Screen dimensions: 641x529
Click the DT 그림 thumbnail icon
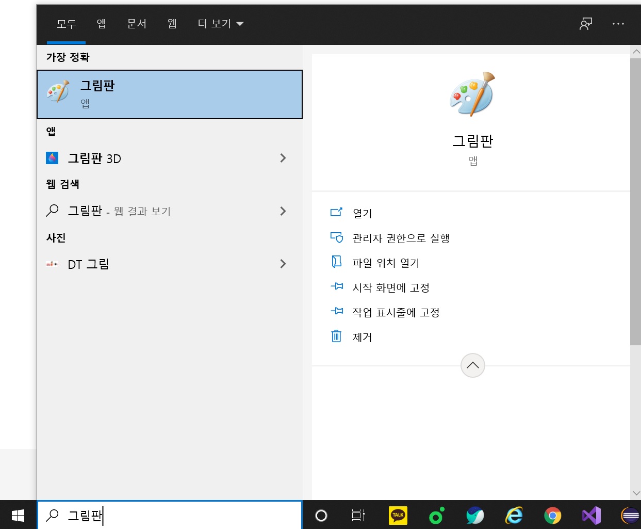52,264
